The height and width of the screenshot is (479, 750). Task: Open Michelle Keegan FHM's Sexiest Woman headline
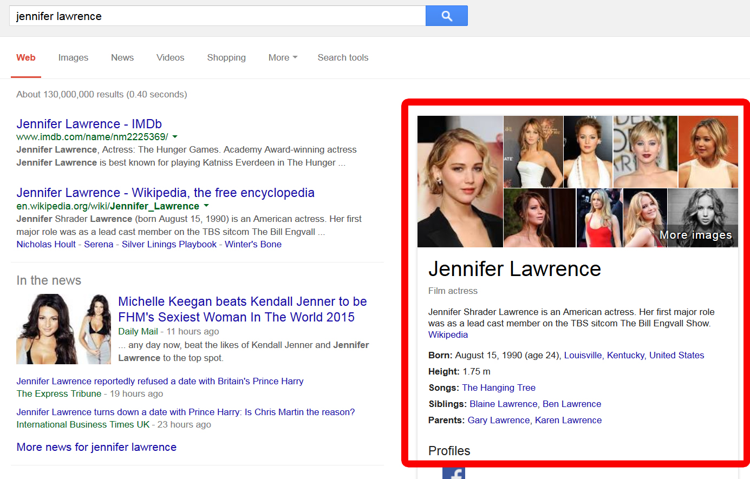click(243, 309)
